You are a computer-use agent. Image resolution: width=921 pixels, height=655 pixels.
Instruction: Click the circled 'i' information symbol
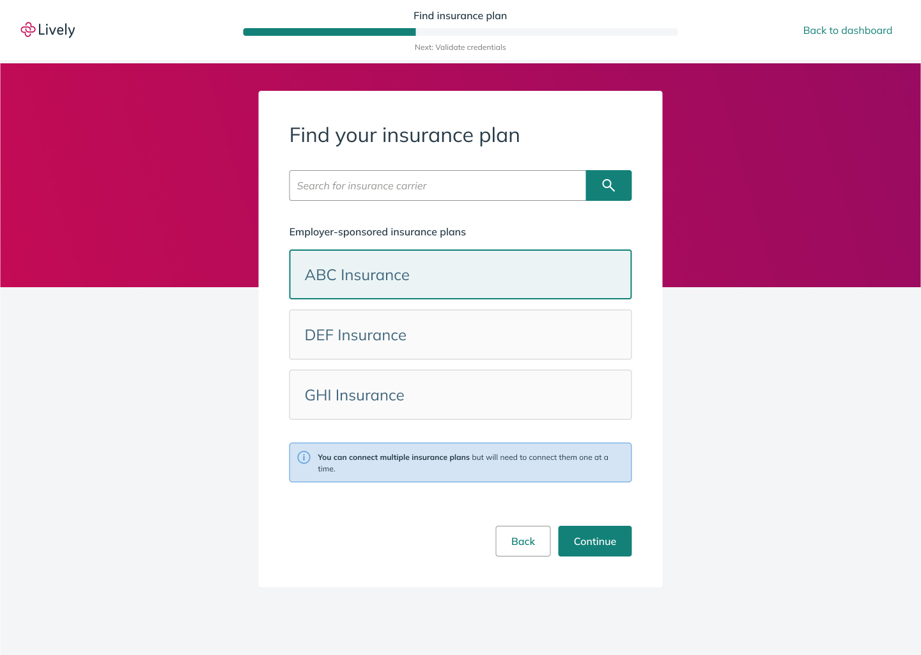point(304,457)
